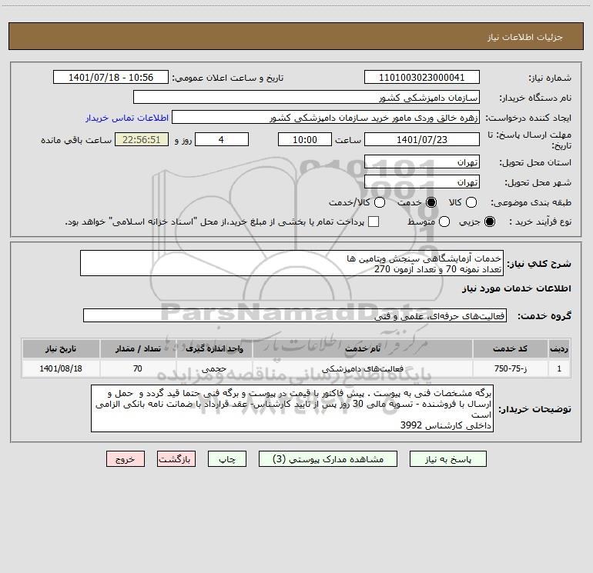593x573 pixels.
Task: Toggle Islamic treasury bonds payment checkbox
Action: pyautogui.click(x=374, y=222)
